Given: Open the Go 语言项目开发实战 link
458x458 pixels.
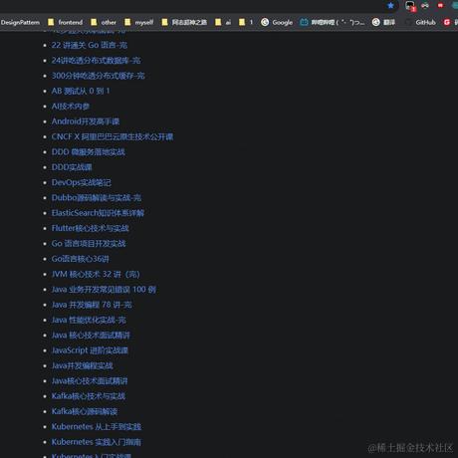Looking at the screenshot, I should pos(89,244).
